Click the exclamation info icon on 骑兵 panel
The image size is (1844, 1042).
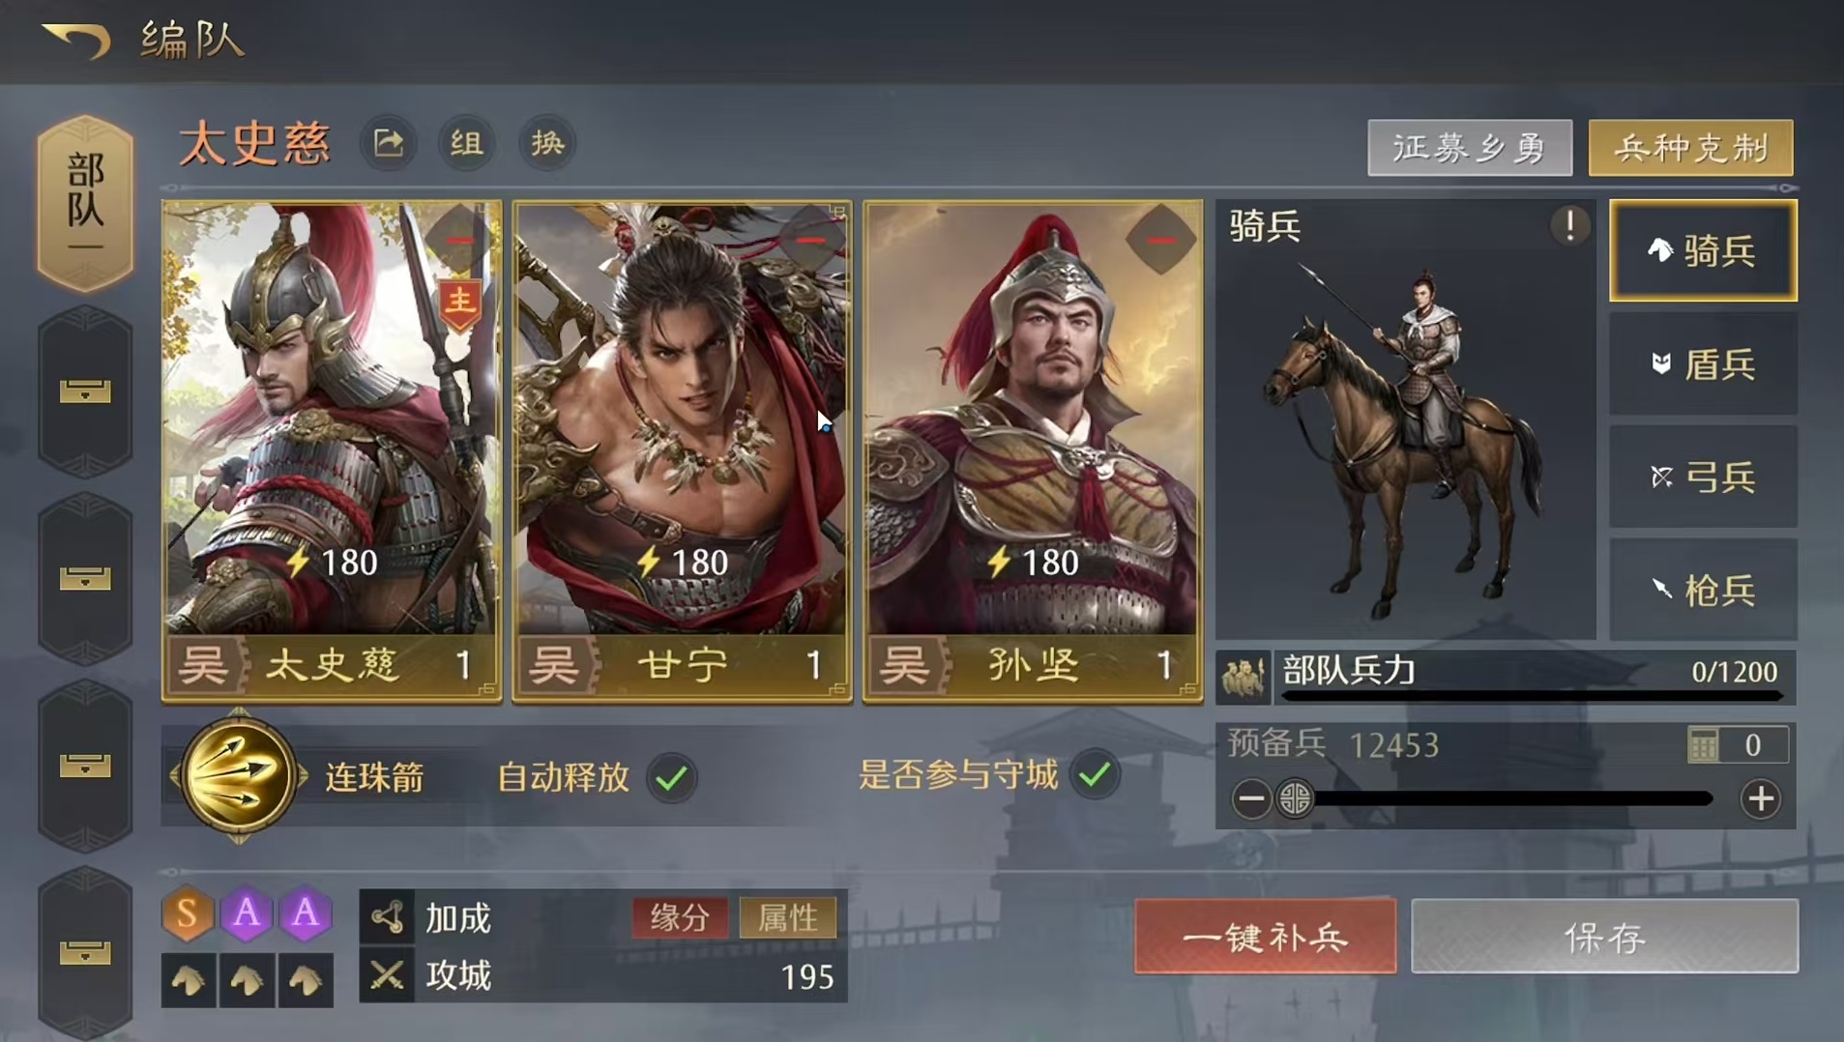point(1569,226)
